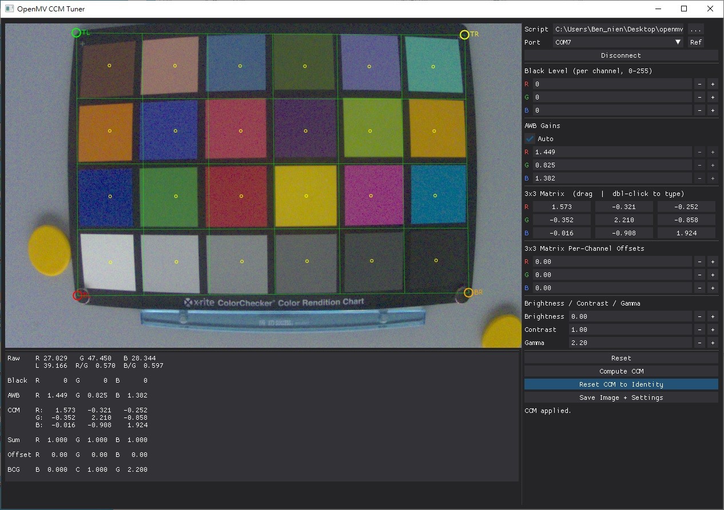
Task: Click matrix cell -0.321
Action: pos(624,207)
